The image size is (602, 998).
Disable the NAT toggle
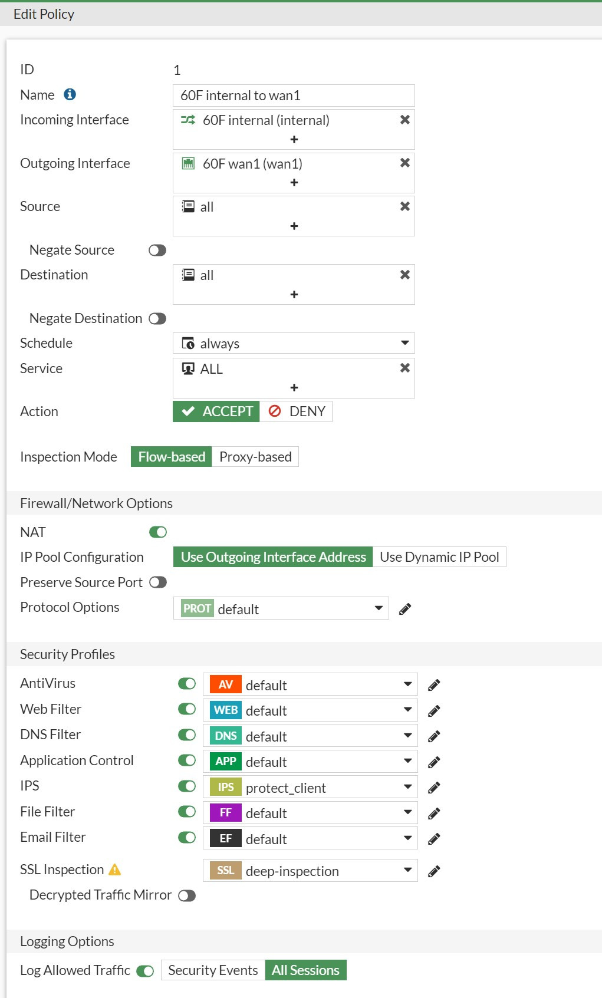coord(157,532)
